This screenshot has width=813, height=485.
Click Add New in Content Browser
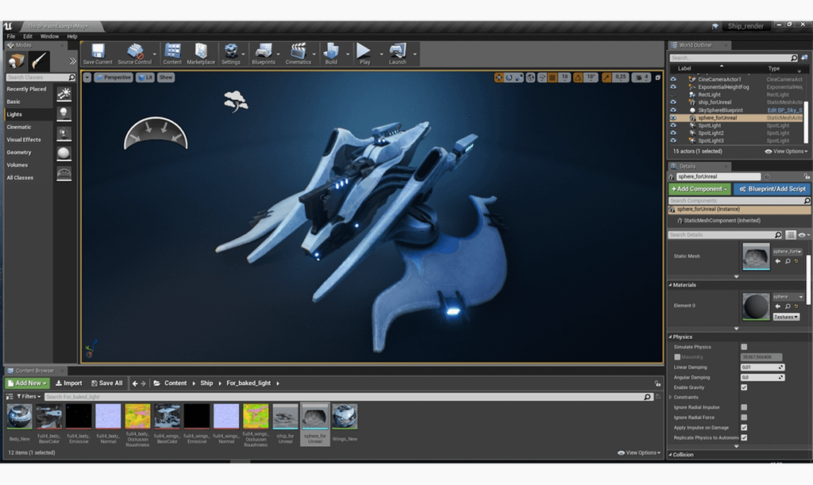[27, 383]
